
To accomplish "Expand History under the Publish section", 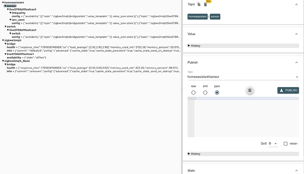I will [x=243, y=154].
